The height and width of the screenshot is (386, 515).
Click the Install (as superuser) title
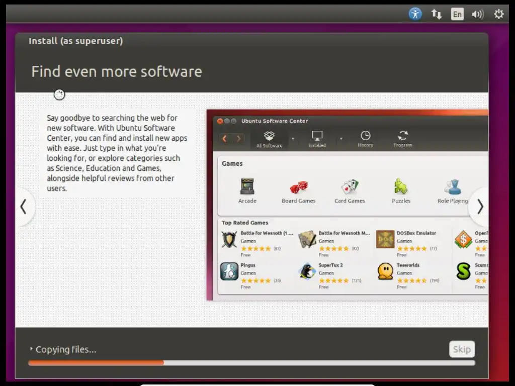click(76, 41)
